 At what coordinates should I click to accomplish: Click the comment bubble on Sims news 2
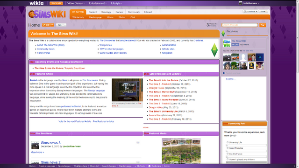(x=138, y=162)
